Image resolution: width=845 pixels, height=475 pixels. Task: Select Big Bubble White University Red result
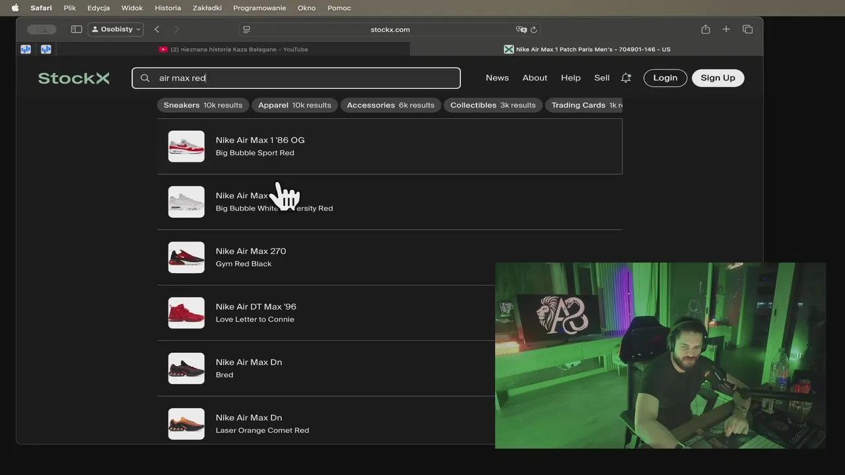pos(389,202)
